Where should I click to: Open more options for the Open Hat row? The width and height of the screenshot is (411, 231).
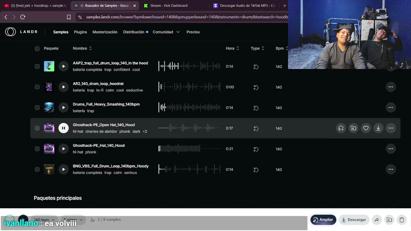[391, 128]
